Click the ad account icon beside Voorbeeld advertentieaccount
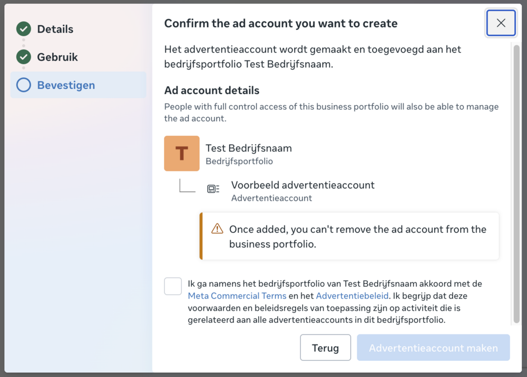This screenshot has width=527, height=377. (x=213, y=189)
